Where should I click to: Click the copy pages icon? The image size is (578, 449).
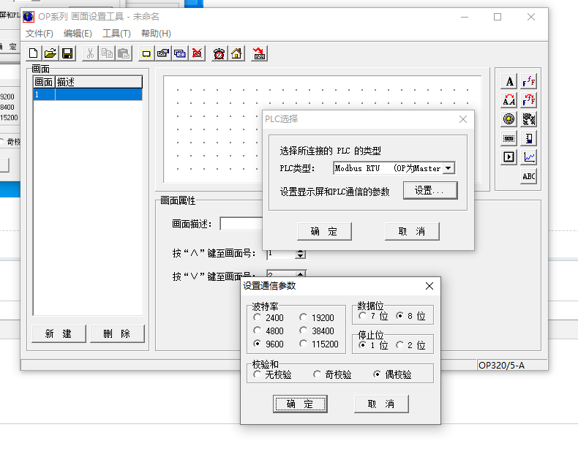click(107, 53)
